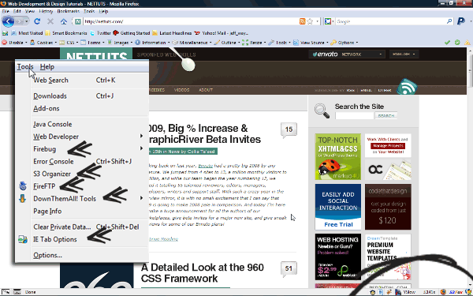Click the browser Back arrow button

click(x=8, y=21)
